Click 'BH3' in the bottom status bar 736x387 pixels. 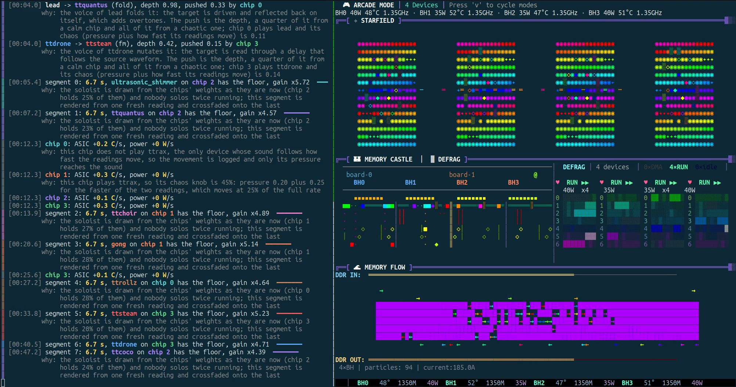[x=627, y=383]
